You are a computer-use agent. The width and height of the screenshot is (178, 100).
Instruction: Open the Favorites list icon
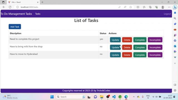click(144, 7)
